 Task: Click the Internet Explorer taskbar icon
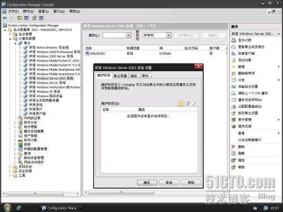19,208
